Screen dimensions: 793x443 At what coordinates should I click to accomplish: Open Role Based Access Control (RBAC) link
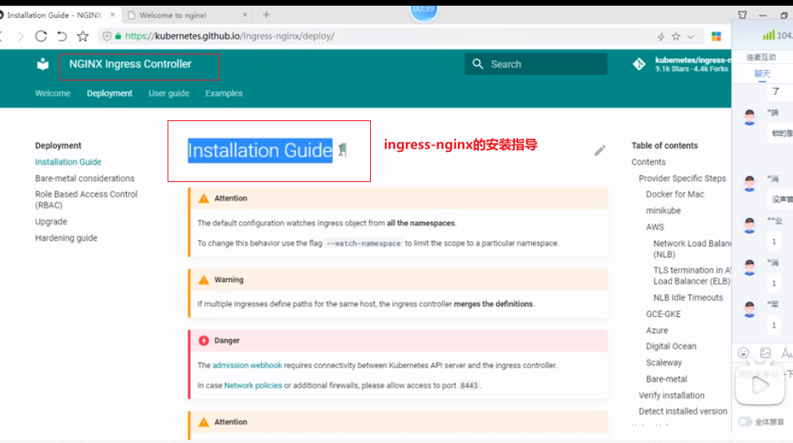tap(86, 200)
